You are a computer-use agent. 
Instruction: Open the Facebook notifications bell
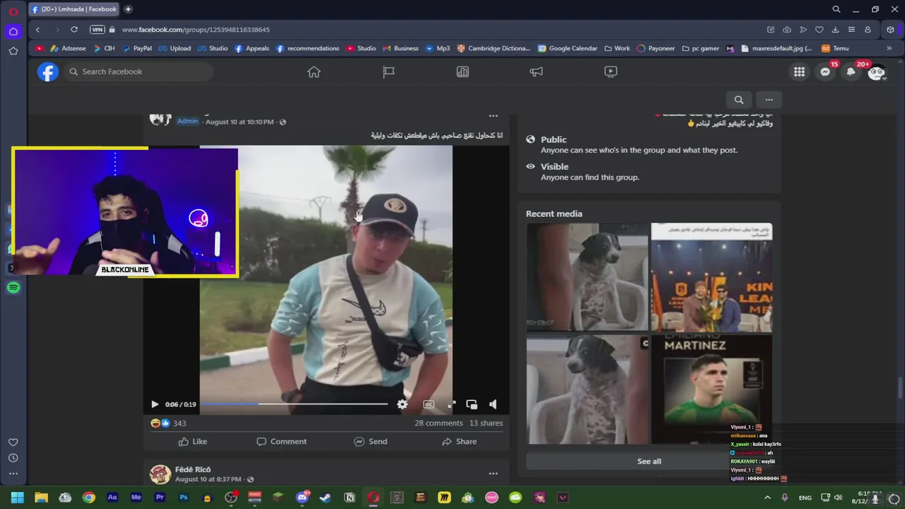coord(851,71)
